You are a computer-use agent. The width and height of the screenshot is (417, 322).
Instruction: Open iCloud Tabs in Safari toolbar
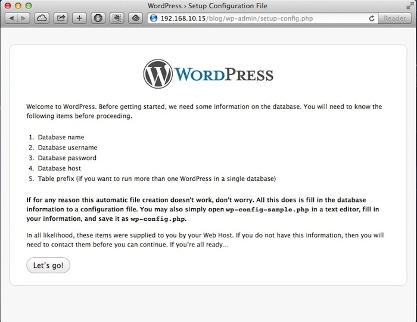42,18
